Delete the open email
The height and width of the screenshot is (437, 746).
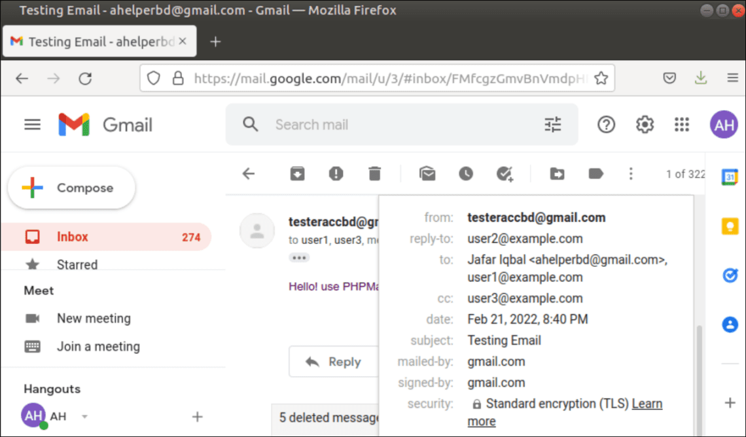tap(374, 173)
